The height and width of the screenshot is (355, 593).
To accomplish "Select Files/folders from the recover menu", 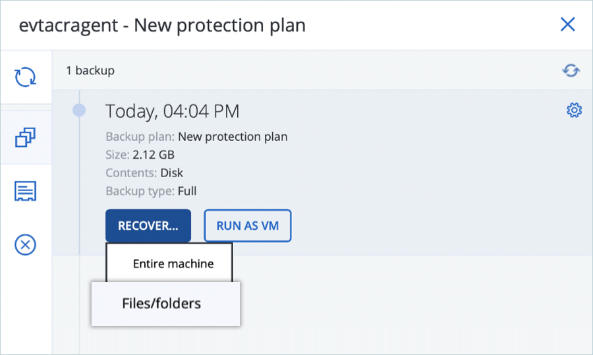I will (161, 304).
